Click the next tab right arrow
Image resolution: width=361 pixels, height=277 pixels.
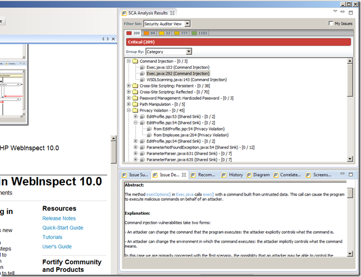(108, 39)
